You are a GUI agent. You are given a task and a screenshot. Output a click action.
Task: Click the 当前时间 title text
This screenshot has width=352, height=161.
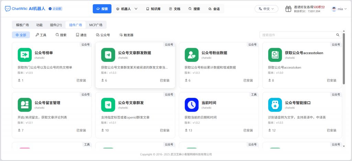(209, 103)
